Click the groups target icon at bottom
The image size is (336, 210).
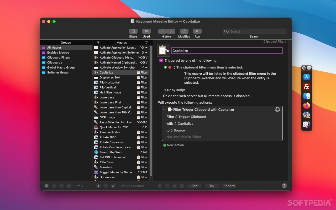[47, 186]
